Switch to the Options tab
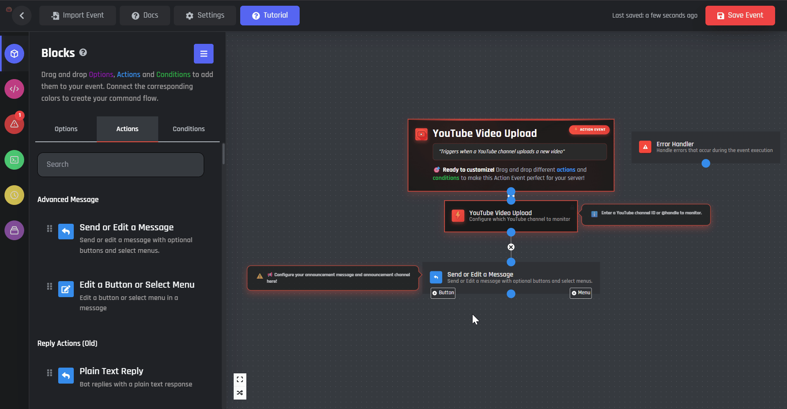787x409 pixels. [66, 129]
